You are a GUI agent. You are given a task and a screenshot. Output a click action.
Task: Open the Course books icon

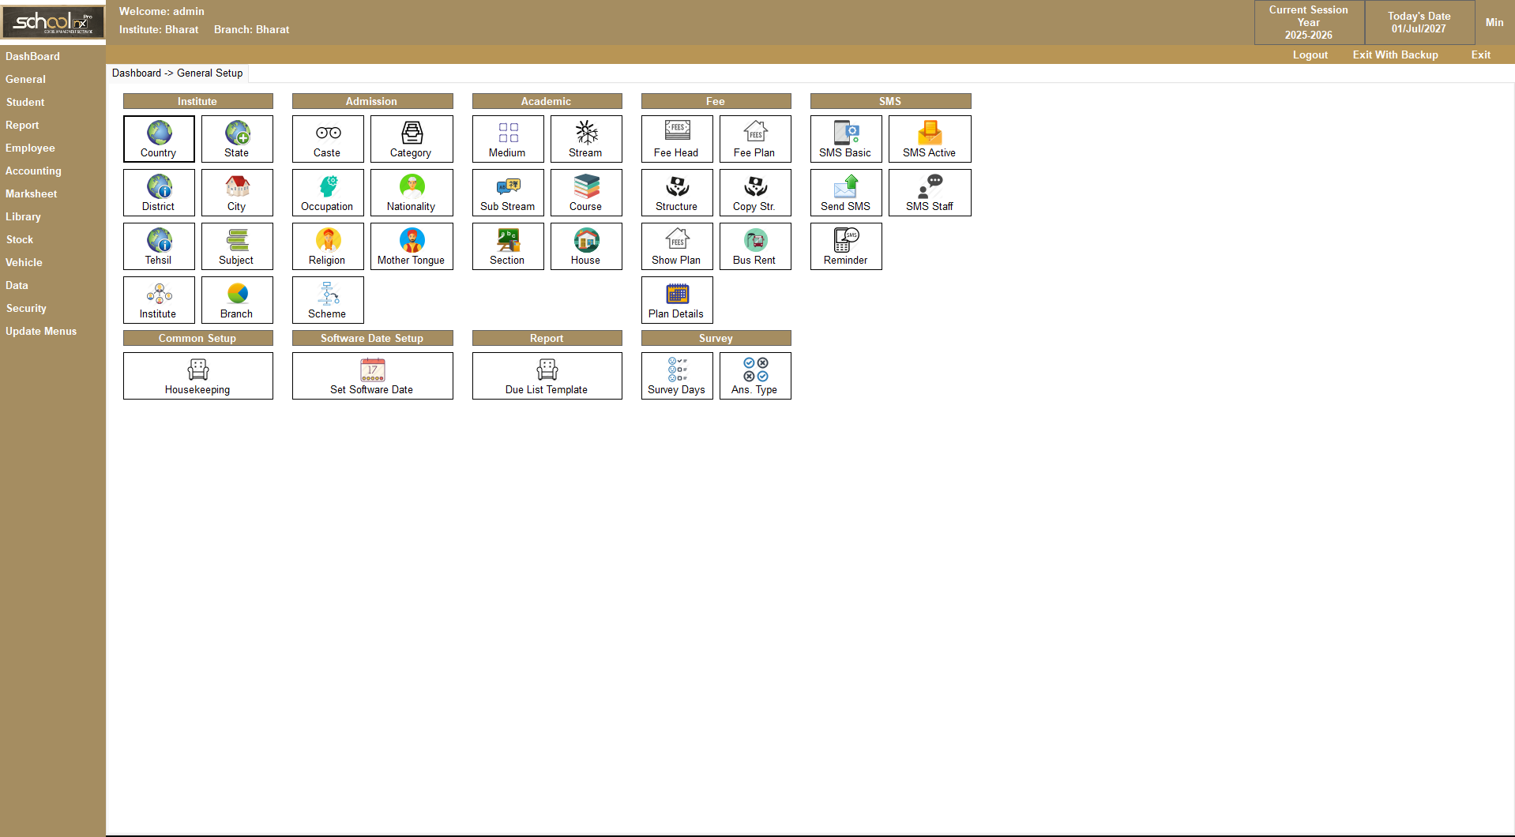[x=586, y=193]
